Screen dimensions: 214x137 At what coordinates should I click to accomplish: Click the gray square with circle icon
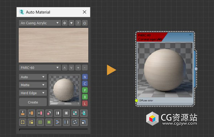click(66, 113)
